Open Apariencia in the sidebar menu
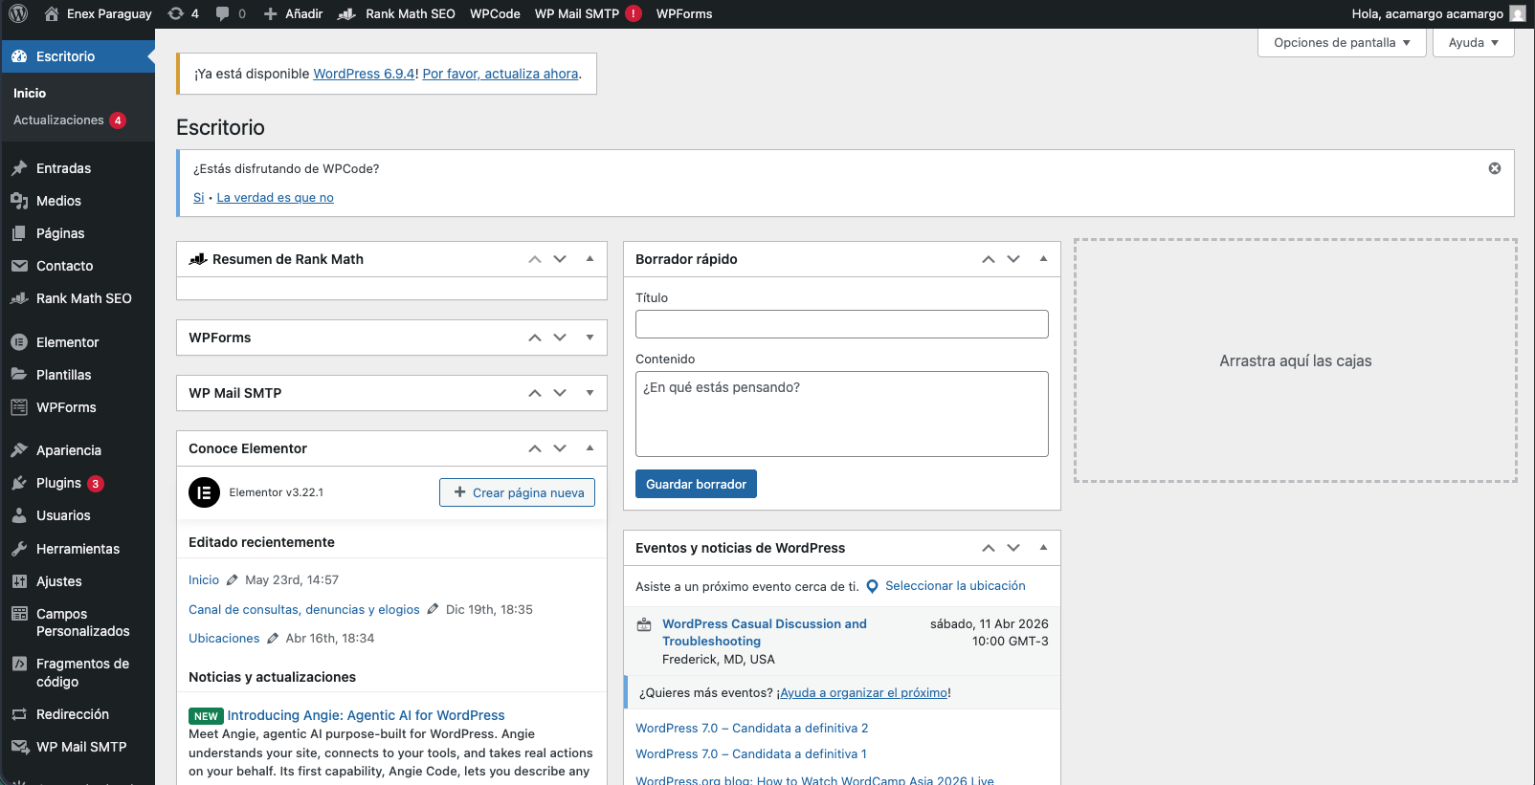 [78, 450]
